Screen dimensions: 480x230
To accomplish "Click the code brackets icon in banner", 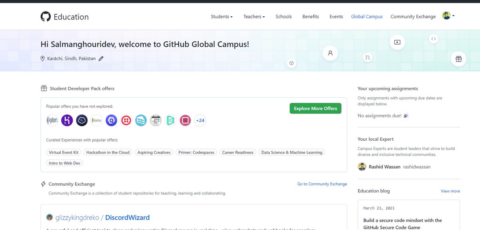I will (x=434, y=39).
